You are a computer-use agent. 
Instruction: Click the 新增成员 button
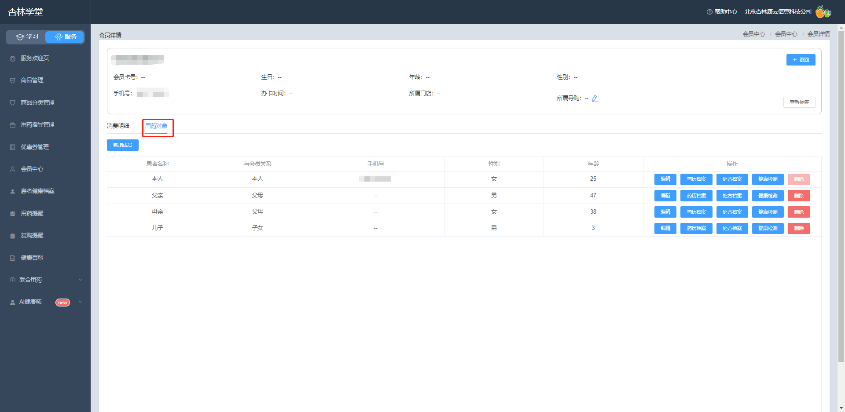[123, 145]
